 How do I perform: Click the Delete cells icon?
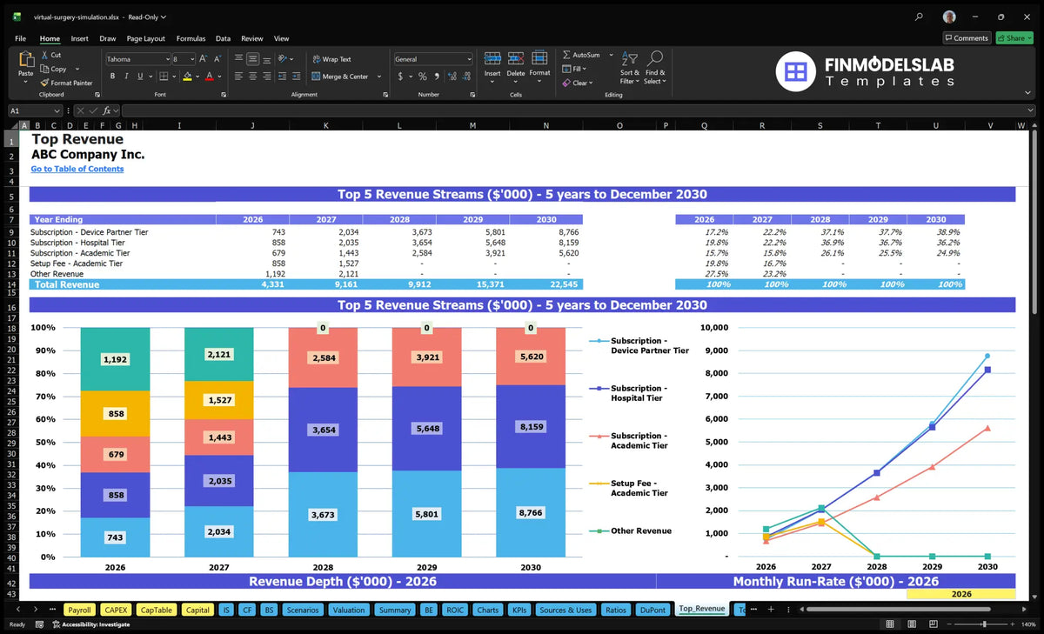pos(516,59)
